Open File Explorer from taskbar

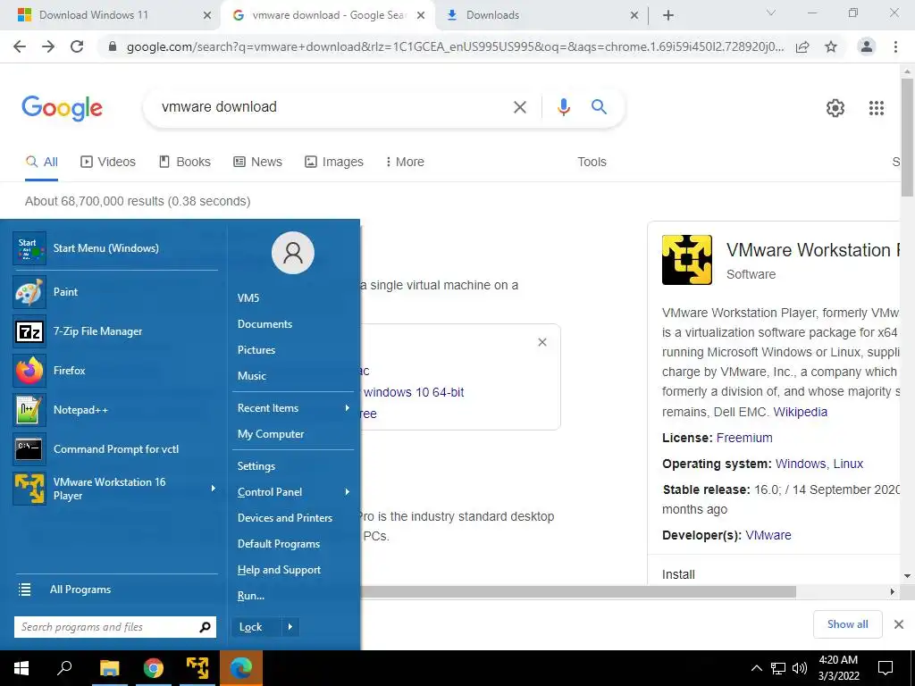109,668
